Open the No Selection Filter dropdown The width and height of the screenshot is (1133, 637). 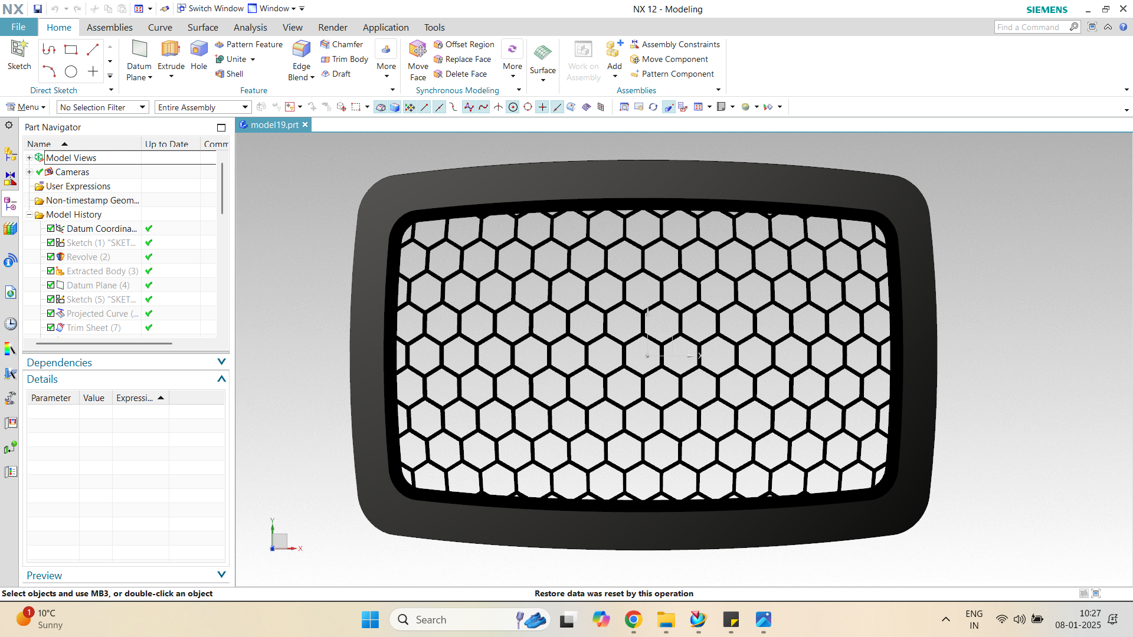coord(102,107)
